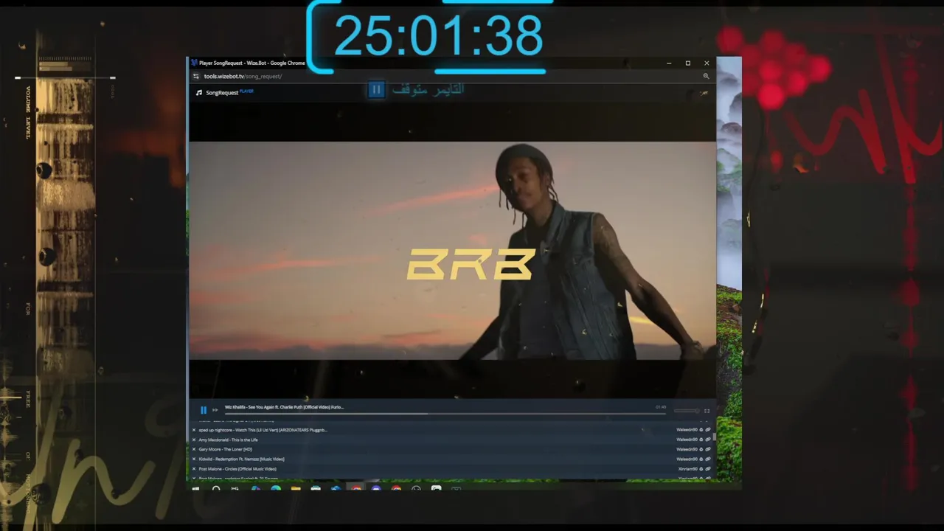Click the zoom magnifier icon in address bar

coord(706,76)
